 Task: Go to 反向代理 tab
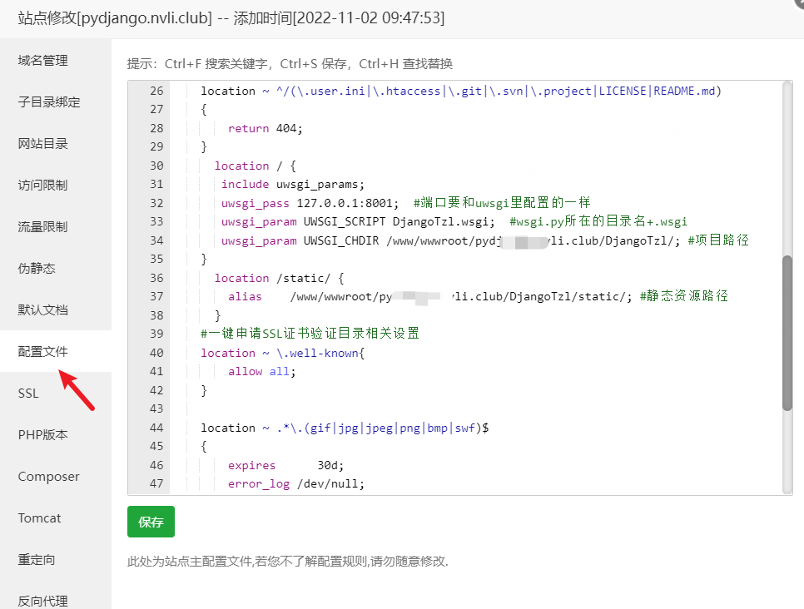click(43, 601)
